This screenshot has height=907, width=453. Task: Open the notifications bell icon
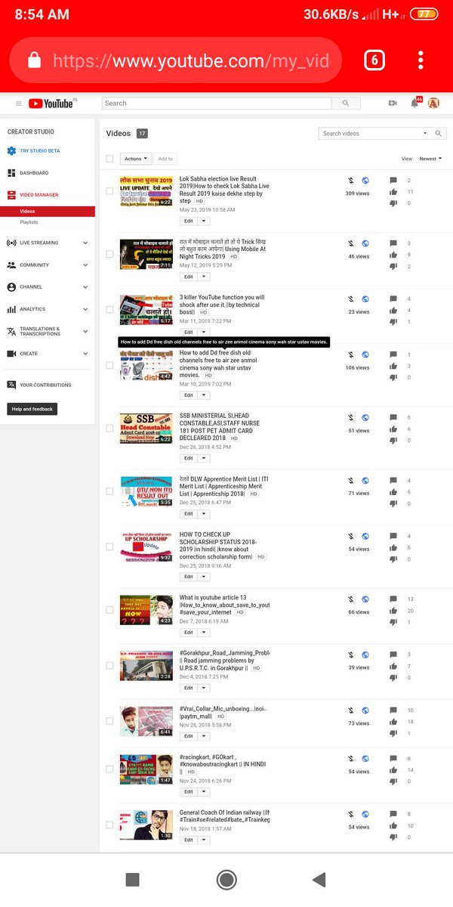(414, 104)
